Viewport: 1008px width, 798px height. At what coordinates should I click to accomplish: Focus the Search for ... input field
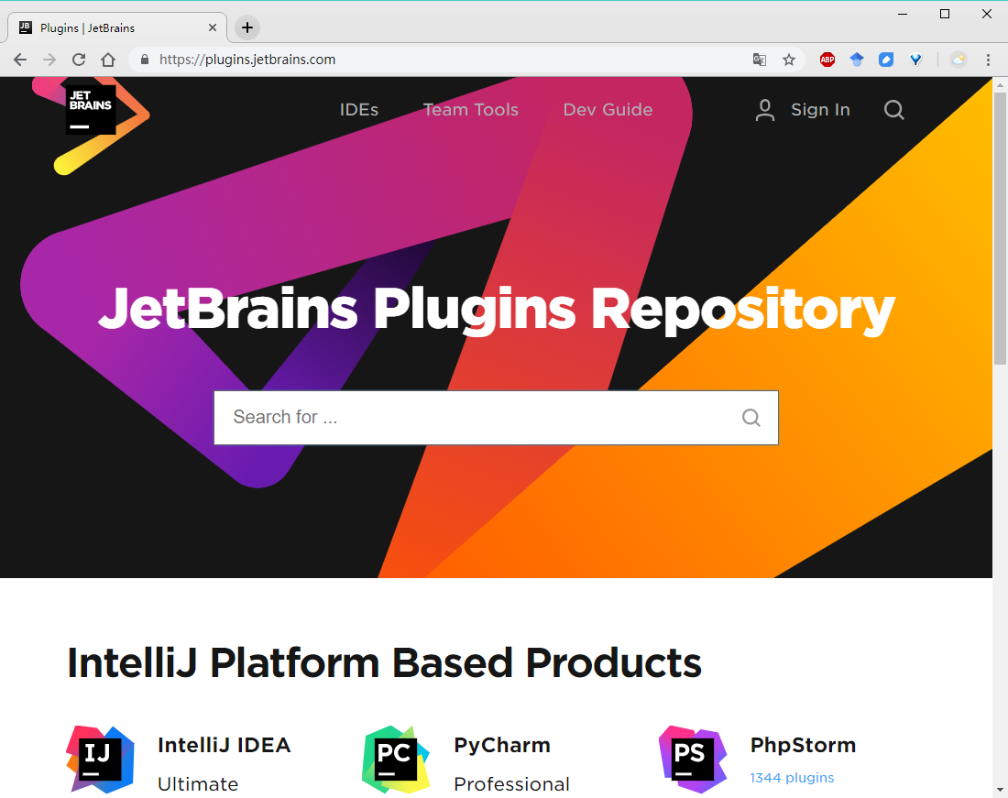[x=497, y=418]
